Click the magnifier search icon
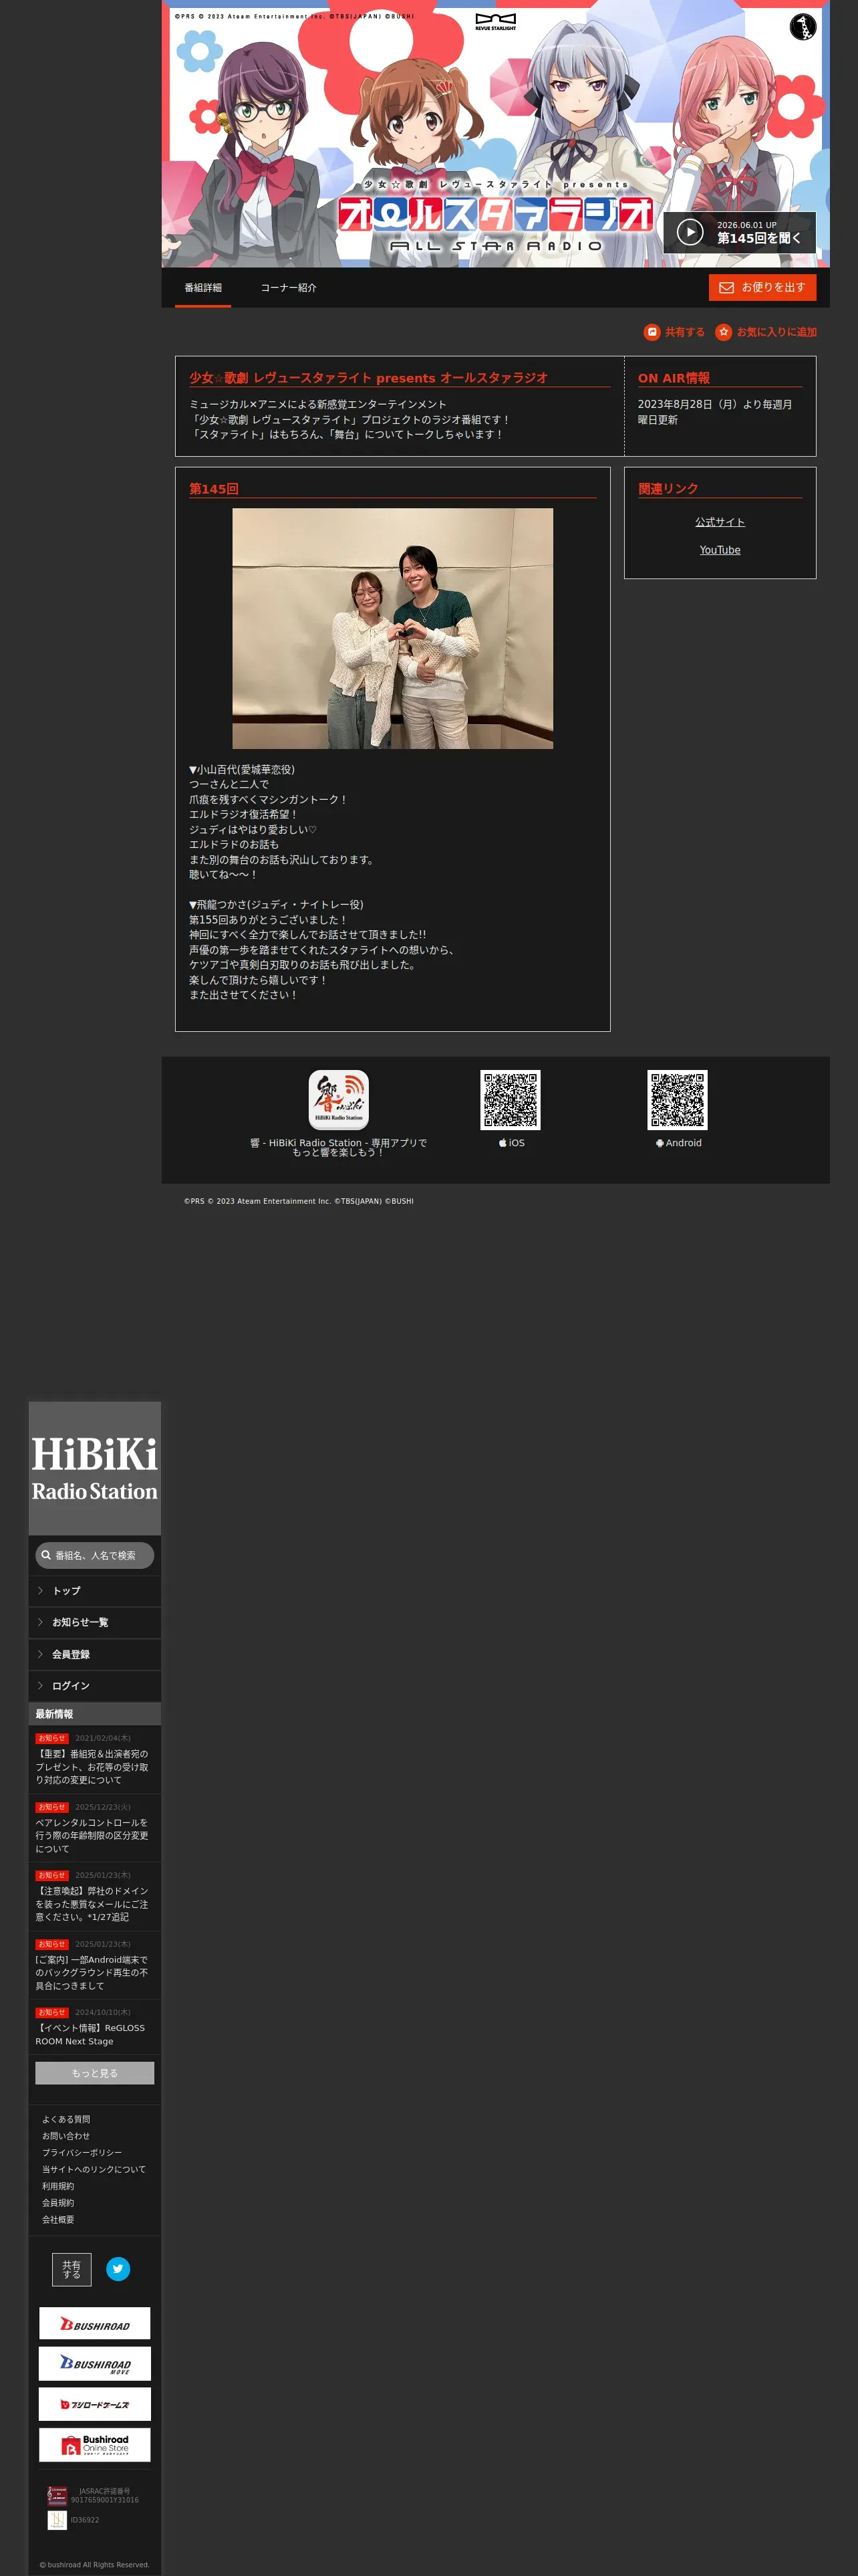The image size is (858, 2576). click(46, 1555)
